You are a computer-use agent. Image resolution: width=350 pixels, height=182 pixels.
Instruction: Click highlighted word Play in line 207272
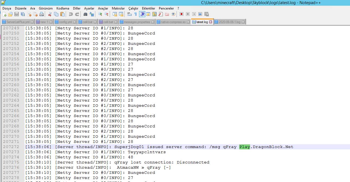[x=245, y=147]
